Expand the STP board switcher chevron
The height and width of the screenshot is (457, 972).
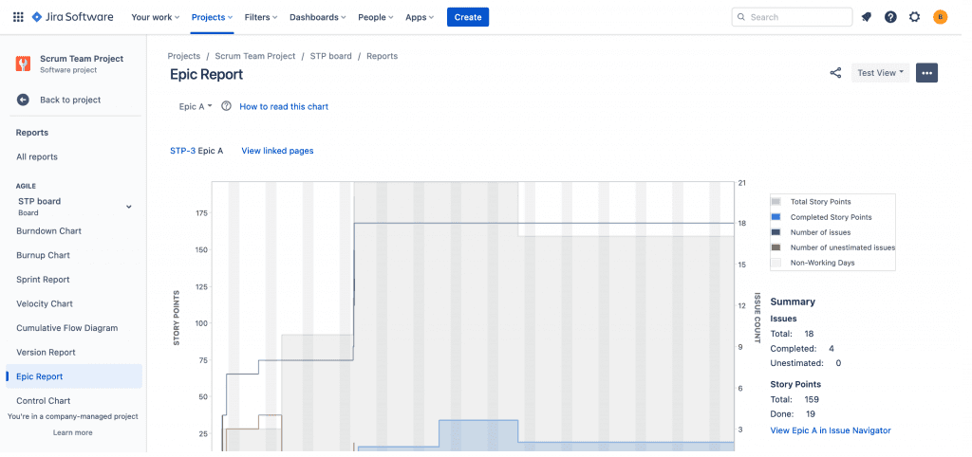129,207
